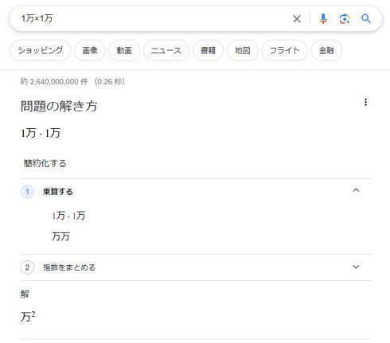Click the large expression 1万 · 1万 under the heading
Image resolution: width=390 pixels, height=343 pixels.
pyautogui.click(x=41, y=133)
